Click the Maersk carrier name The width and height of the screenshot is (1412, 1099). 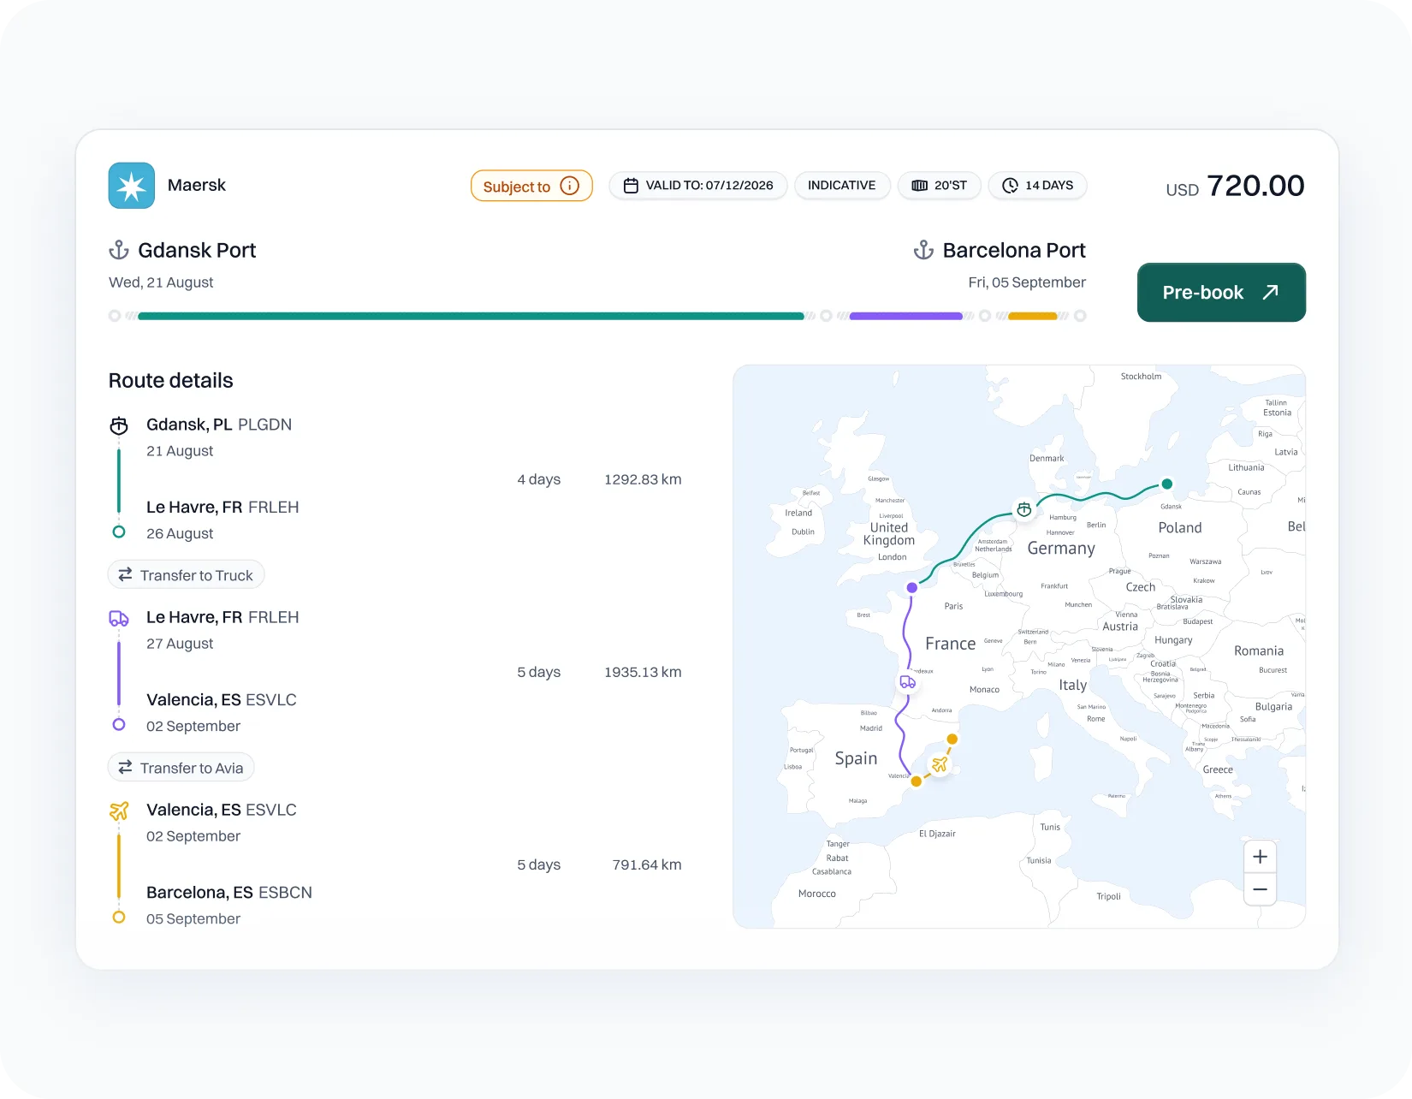pyautogui.click(x=197, y=186)
